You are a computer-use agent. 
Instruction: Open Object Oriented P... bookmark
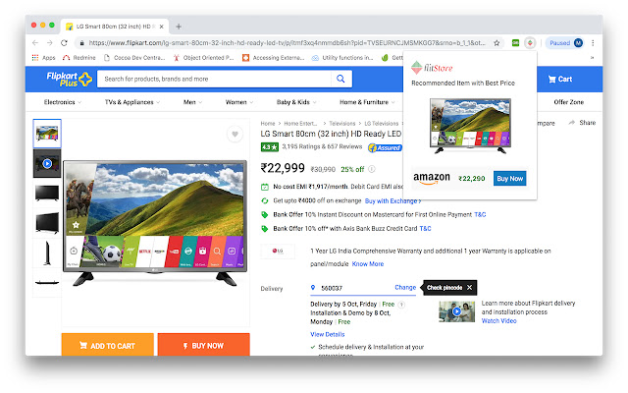(203, 58)
